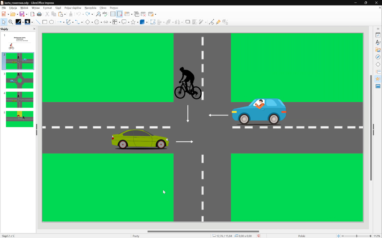Open the Navigator sidebar panel
The width and height of the screenshot is (382, 238).
pos(378,57)
